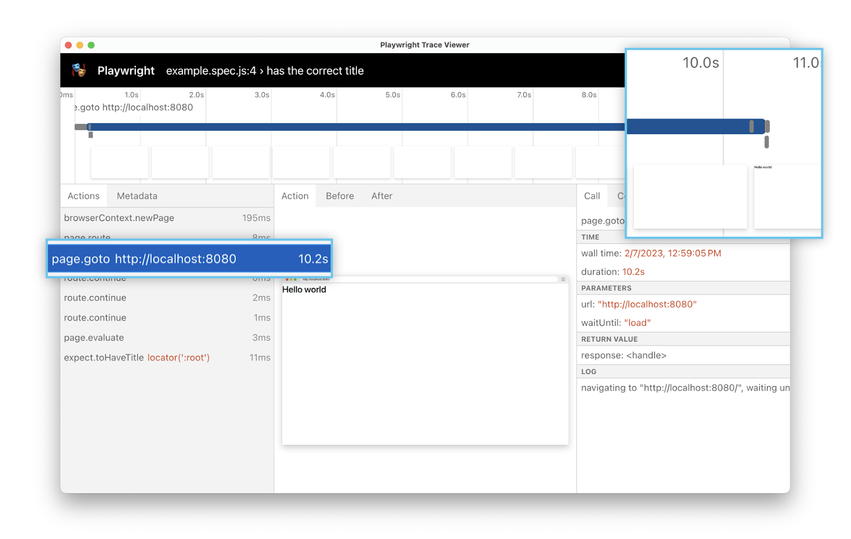Switch to the Metadata tab
This screenshot has width=851, height=539.
click(137, 196)
